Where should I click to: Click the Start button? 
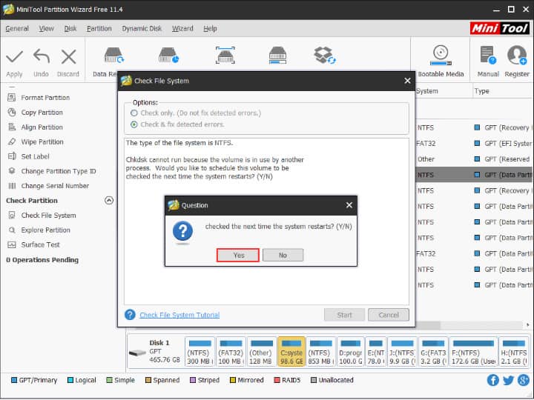344,315
